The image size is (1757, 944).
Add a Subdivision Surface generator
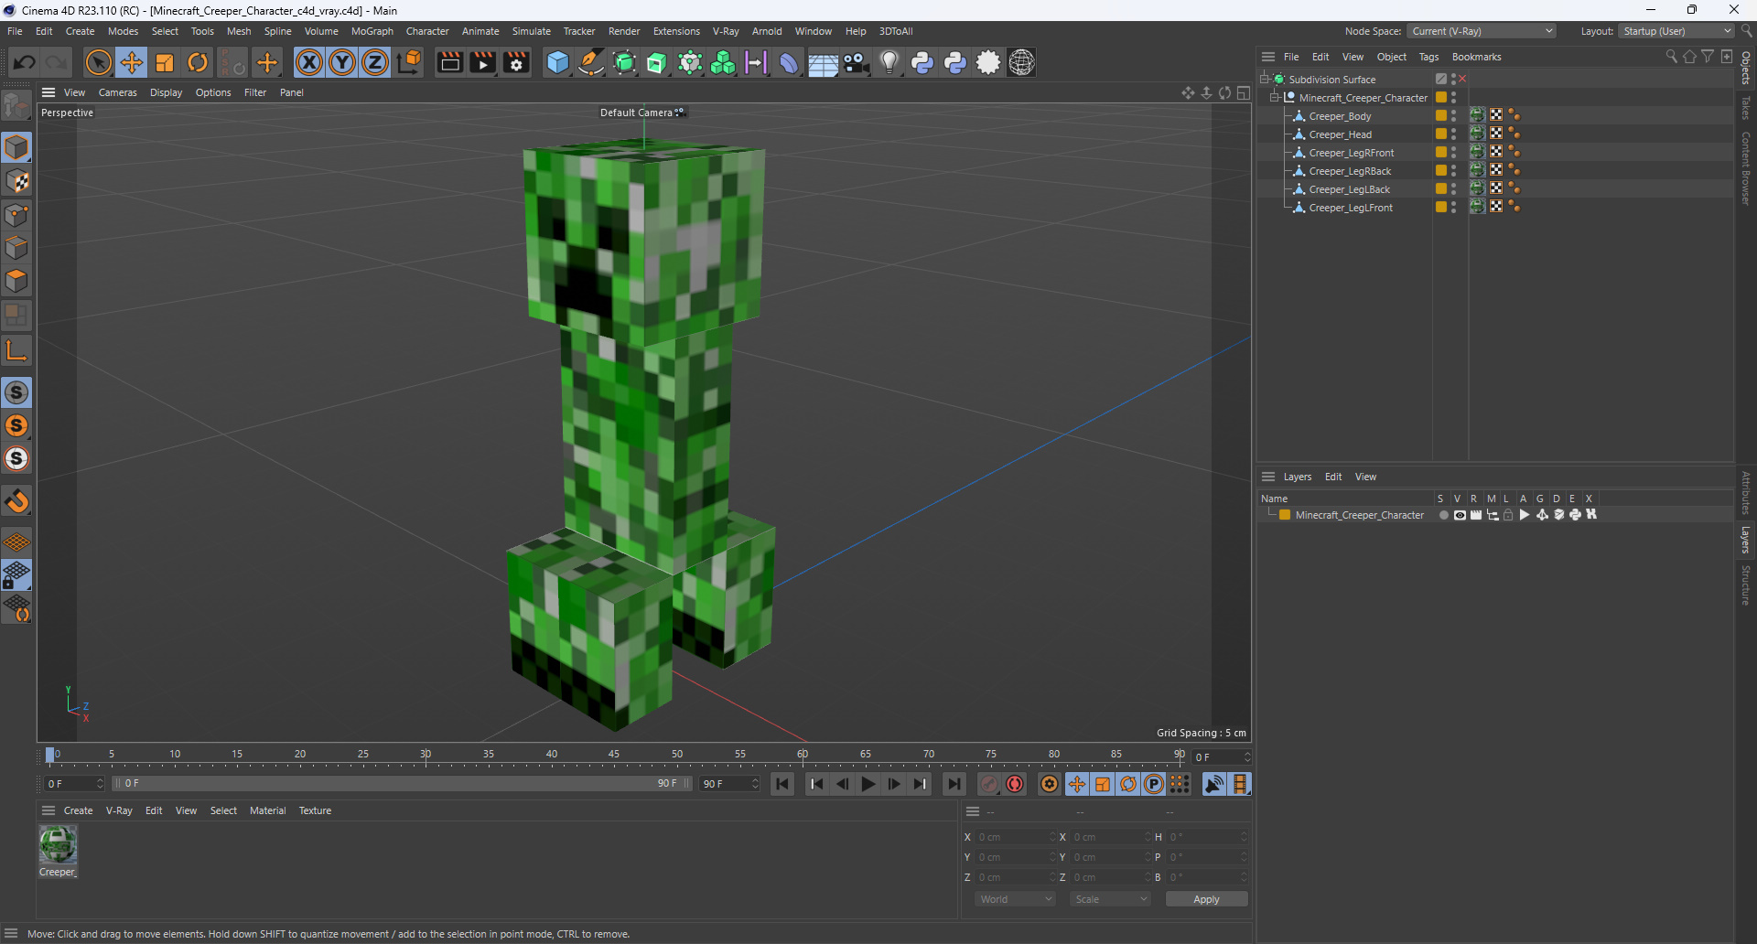click(624, 62)
